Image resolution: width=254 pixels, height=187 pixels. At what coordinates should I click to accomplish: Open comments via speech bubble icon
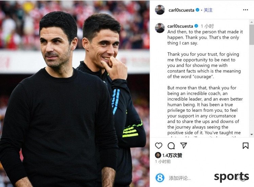[171, 146]
